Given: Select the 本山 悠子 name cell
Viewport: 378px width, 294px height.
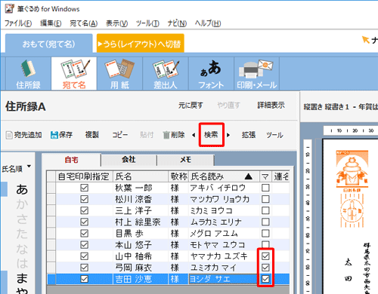Looking at the screenshot, I should point(141,245).
